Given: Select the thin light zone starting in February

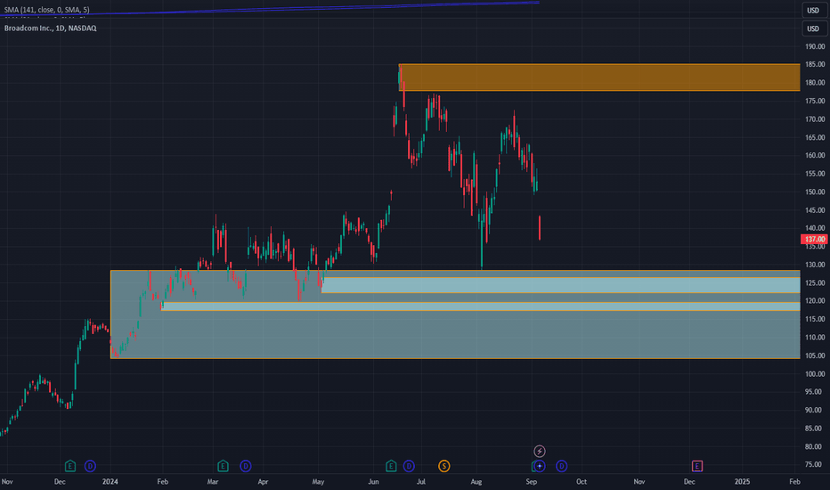Looking at the screenshot, I should tap(481, 306).
